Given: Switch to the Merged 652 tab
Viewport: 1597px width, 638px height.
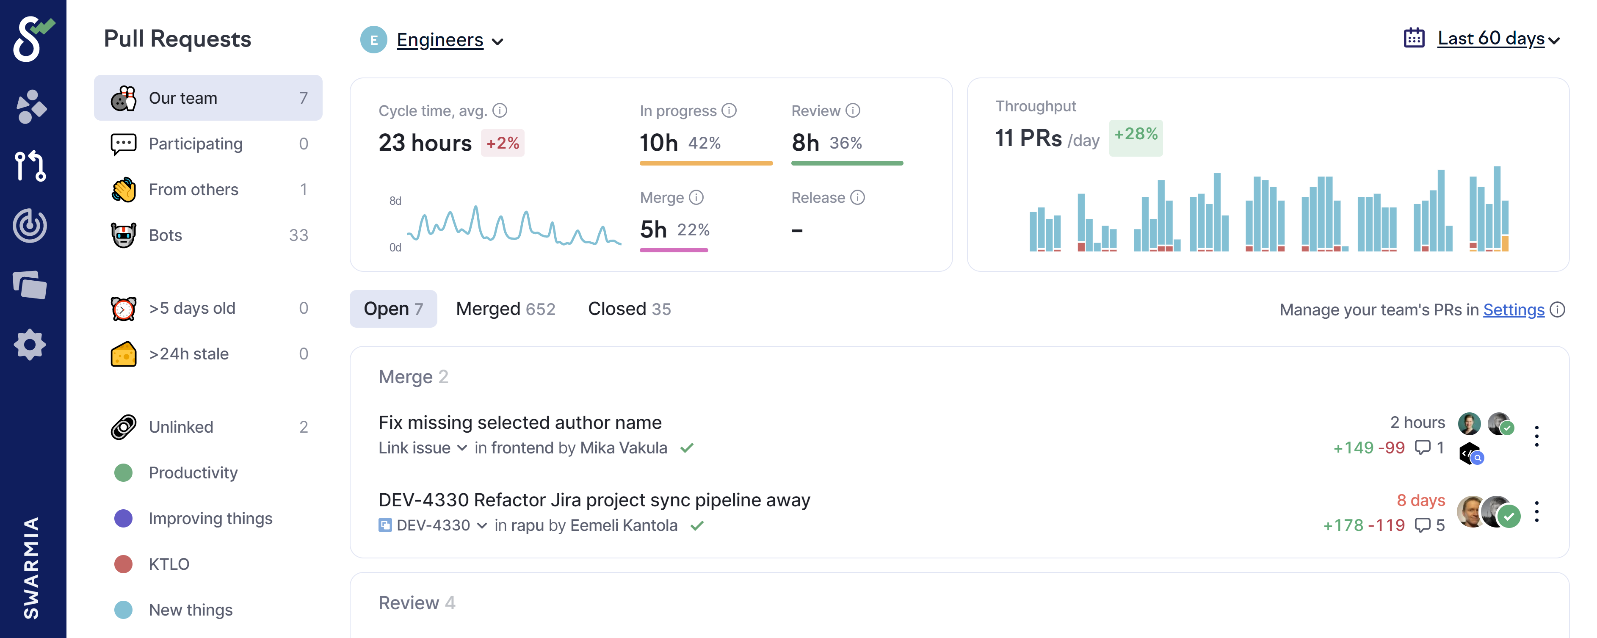Looking at the screenshot, I should tap(505, 309).
